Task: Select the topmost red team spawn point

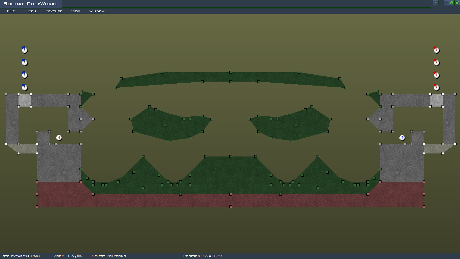Action: pos(436,50)
